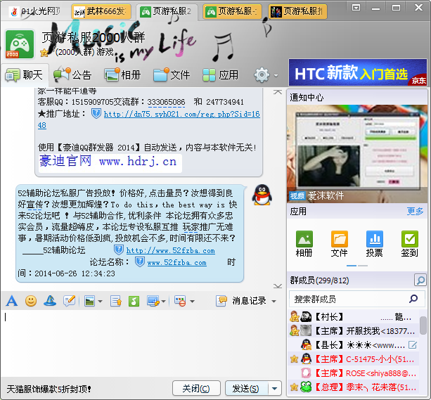Click the edit card icon beside 【县长】
431x400 pixels.
[413, 344]
